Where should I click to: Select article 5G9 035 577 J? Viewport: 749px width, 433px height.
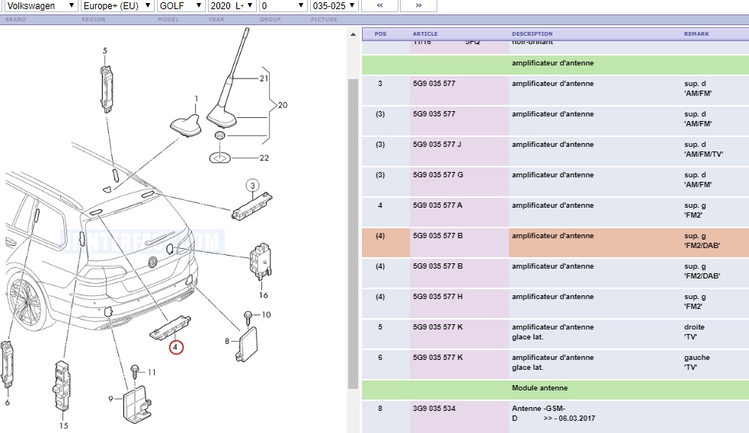coord(437,145)
